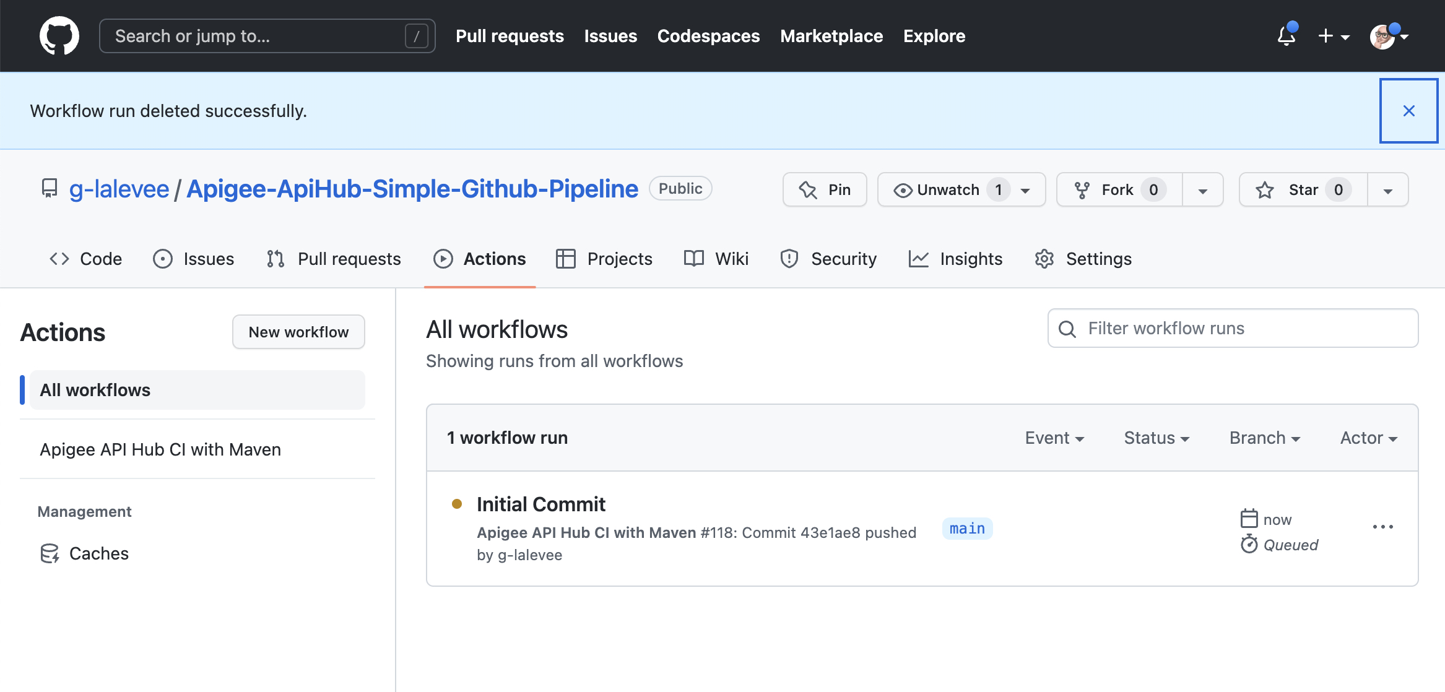1445x692 pixels.
Task: Dismiss the workflow deleted banner
Action: [x=1408, y=111]
